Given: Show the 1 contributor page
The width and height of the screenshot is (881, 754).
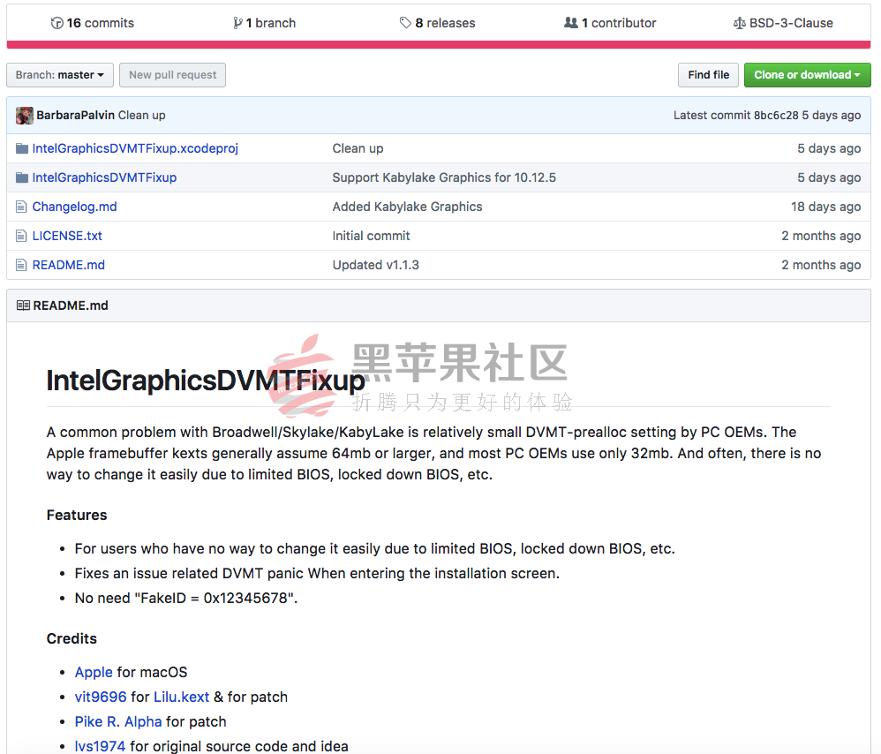Looking at the screenshot, I should tap(610, 23).
